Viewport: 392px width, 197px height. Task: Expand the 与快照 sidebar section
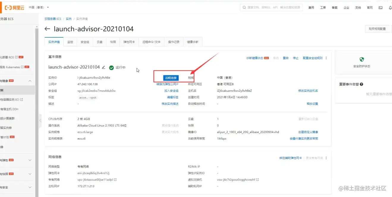[x=30, y=174]
